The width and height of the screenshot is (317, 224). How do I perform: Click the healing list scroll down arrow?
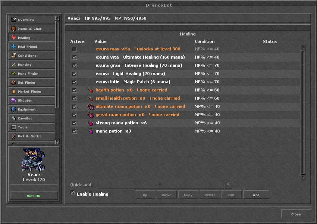click(303, 177)
